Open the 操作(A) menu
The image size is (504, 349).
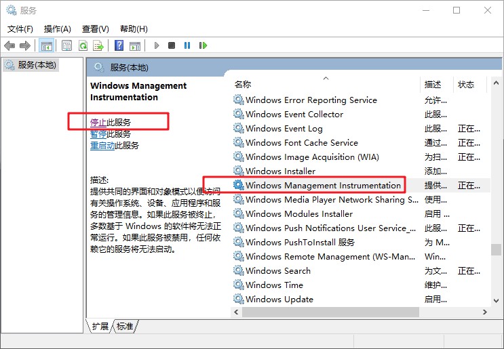[x=57, y=29]
